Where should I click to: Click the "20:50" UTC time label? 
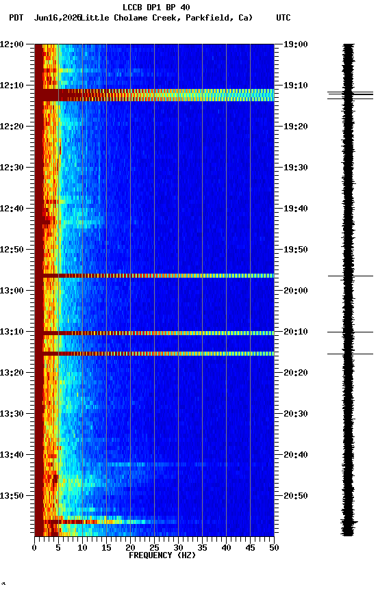pyautogui.click(x=296, y=496)
